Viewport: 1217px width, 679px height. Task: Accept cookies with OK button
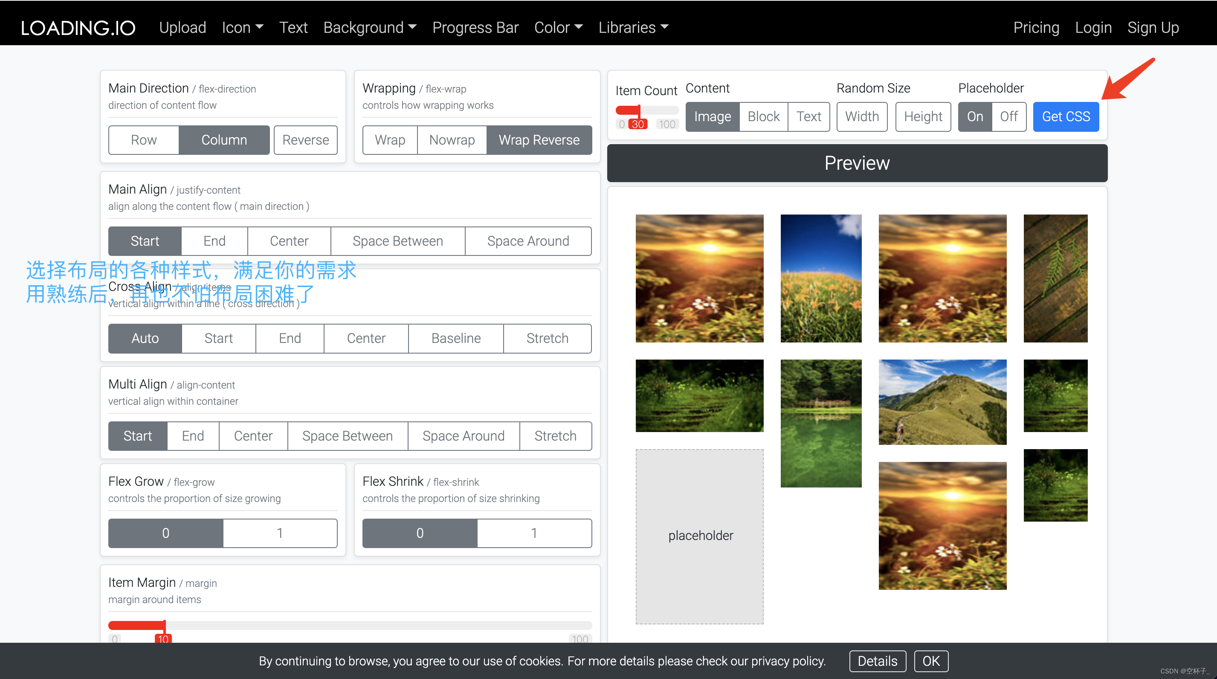tap(930, 661)
